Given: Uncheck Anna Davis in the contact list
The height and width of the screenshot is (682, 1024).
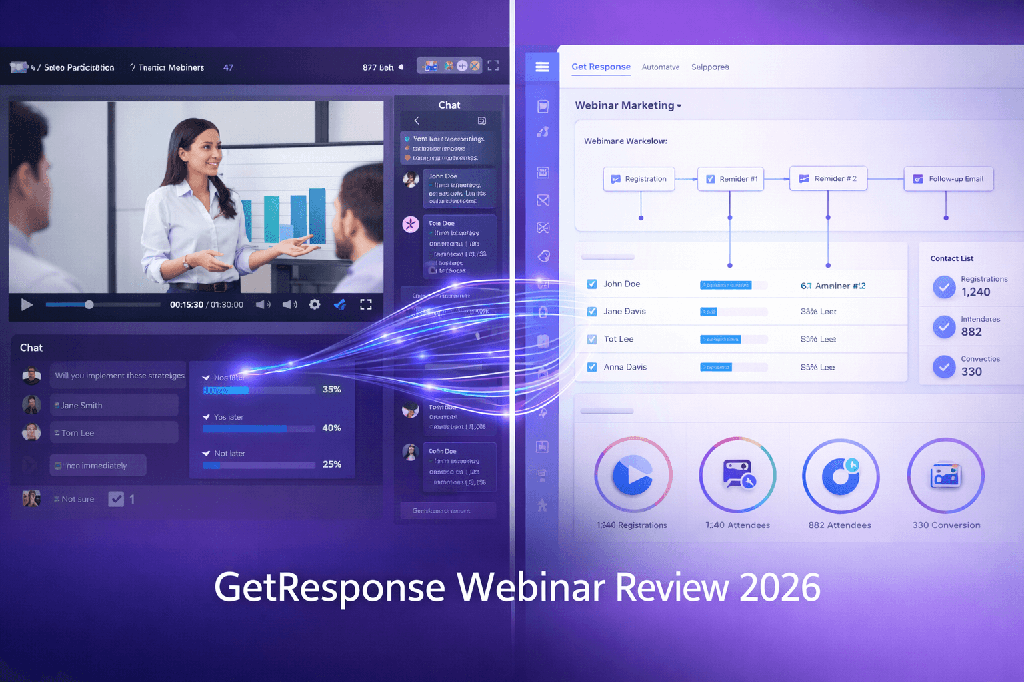Looking at the screenshot, I should tap(591, 366).
